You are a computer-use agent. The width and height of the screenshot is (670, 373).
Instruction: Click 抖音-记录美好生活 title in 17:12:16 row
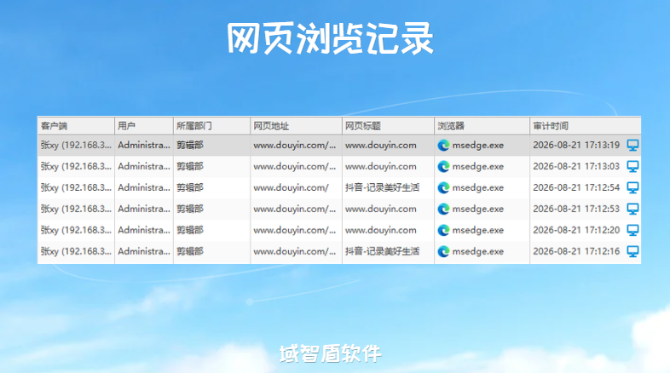pyautogui.click(x=382, y=251)
